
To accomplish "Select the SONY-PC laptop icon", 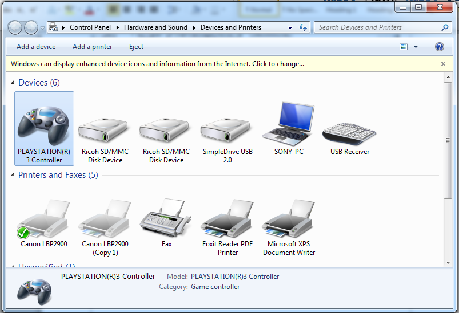I will (289, 124).
